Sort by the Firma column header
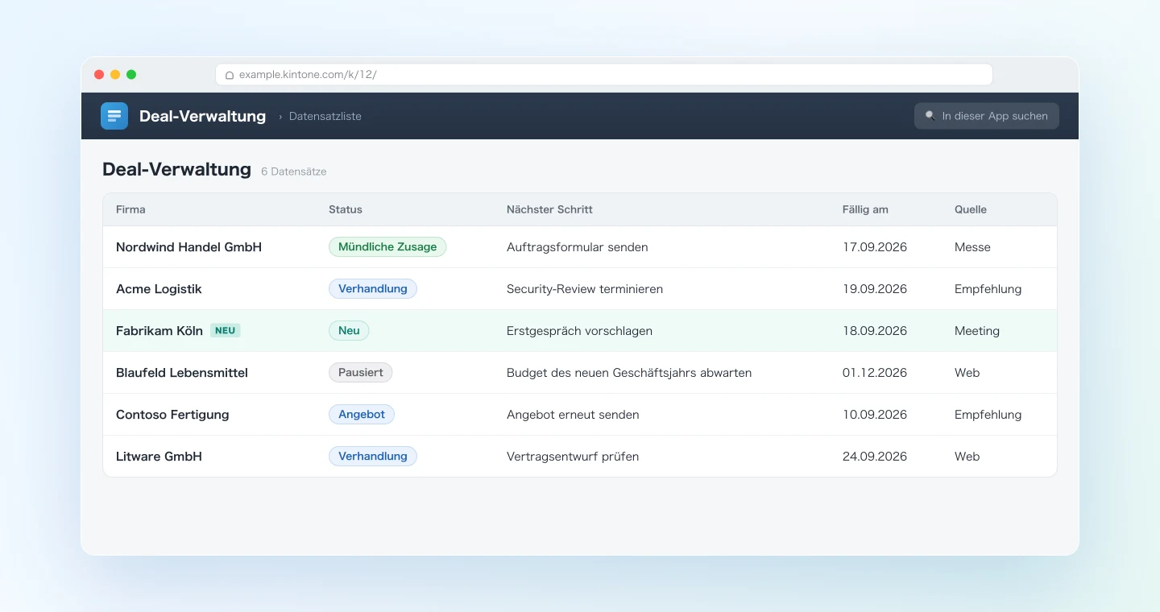The image size is (1160, 612). click(130, 209)
